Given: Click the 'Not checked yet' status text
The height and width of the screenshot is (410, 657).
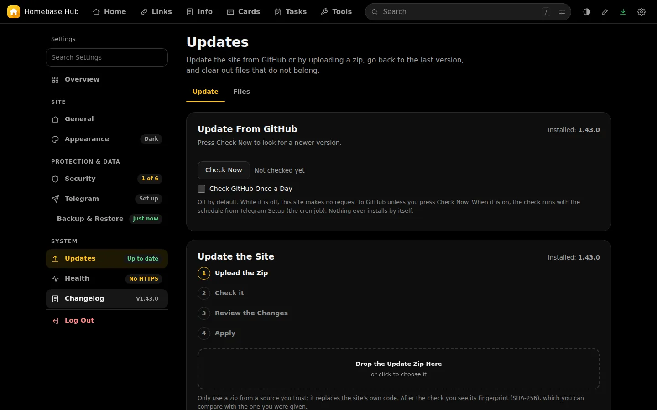Looking at the screenshot, I should pos(280,170).
